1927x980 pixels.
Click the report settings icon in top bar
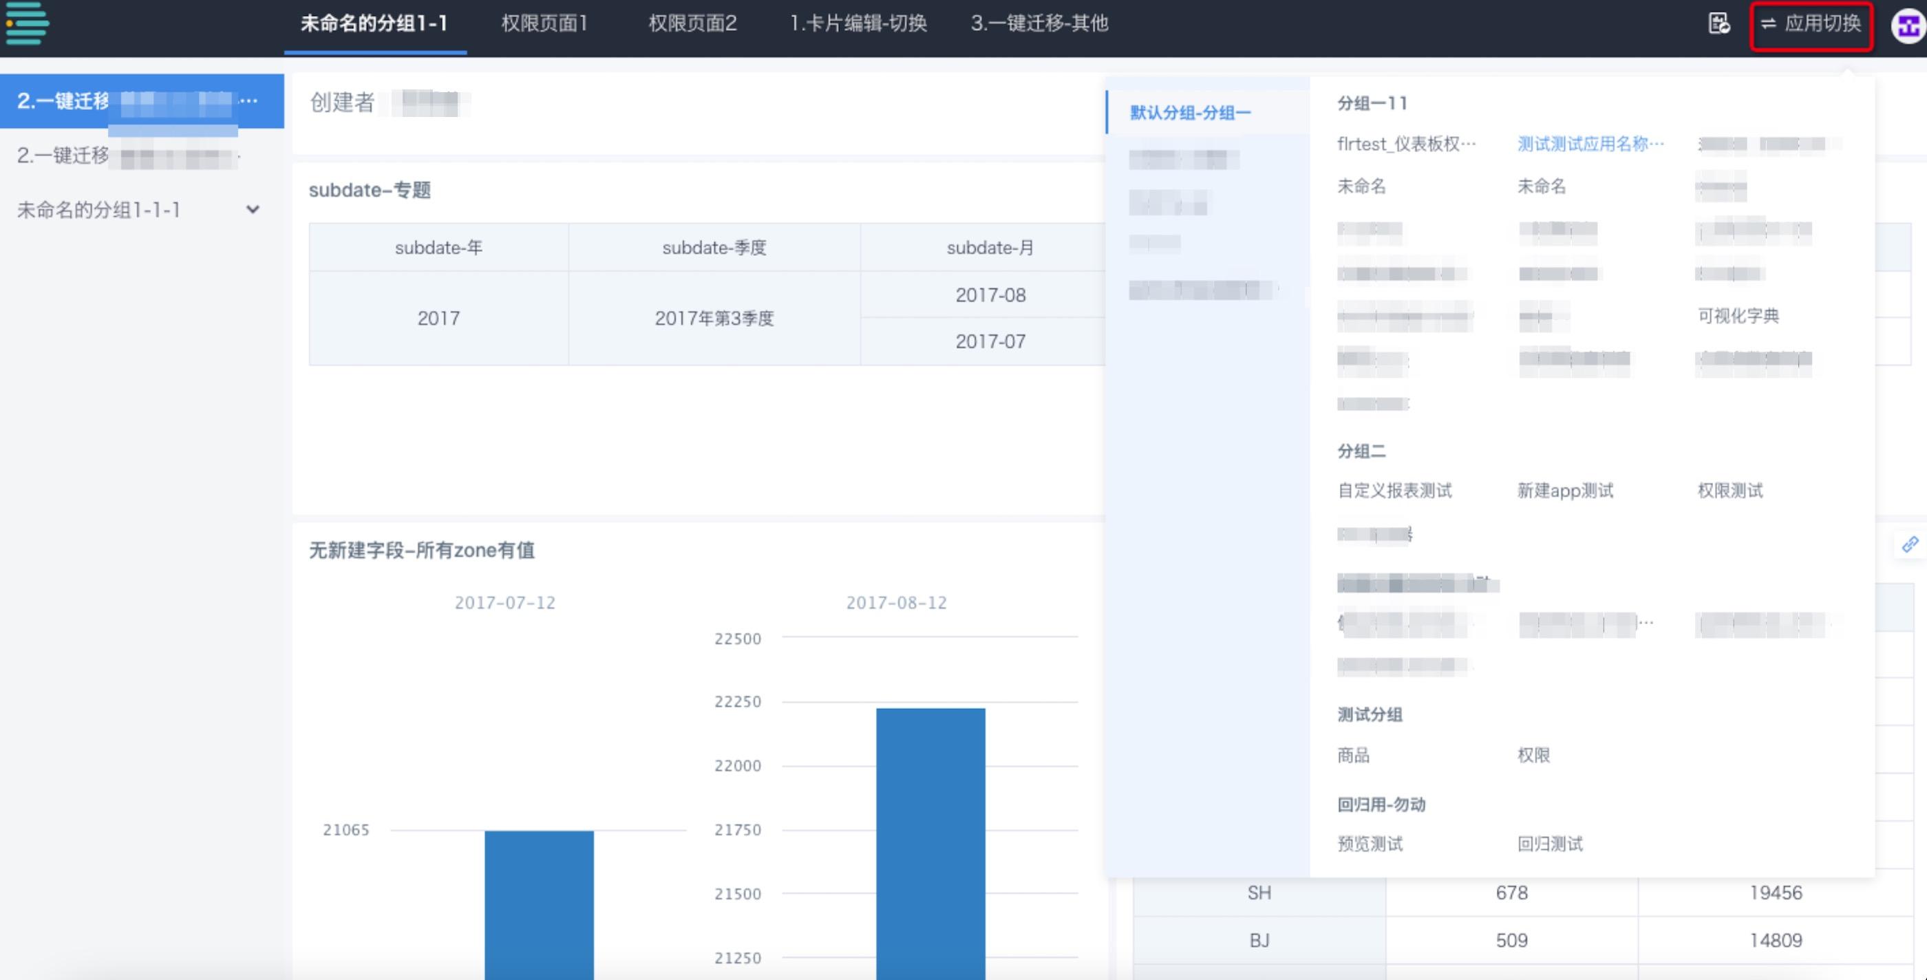[x=1718, y=24]
